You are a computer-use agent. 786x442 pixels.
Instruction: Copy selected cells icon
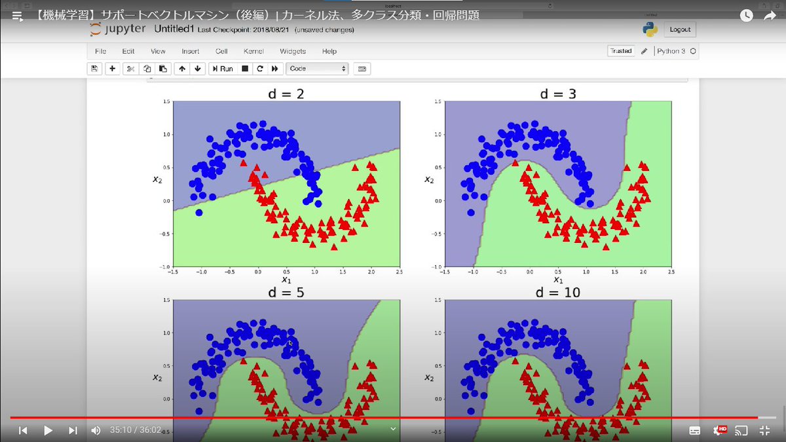pyautogui.click(x=147, y=68)
